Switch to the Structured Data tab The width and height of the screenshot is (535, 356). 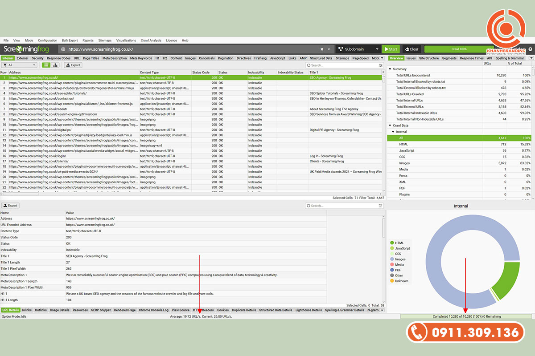point(321,58)
